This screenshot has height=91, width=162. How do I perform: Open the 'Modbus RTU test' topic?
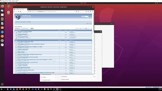[21, 52]
